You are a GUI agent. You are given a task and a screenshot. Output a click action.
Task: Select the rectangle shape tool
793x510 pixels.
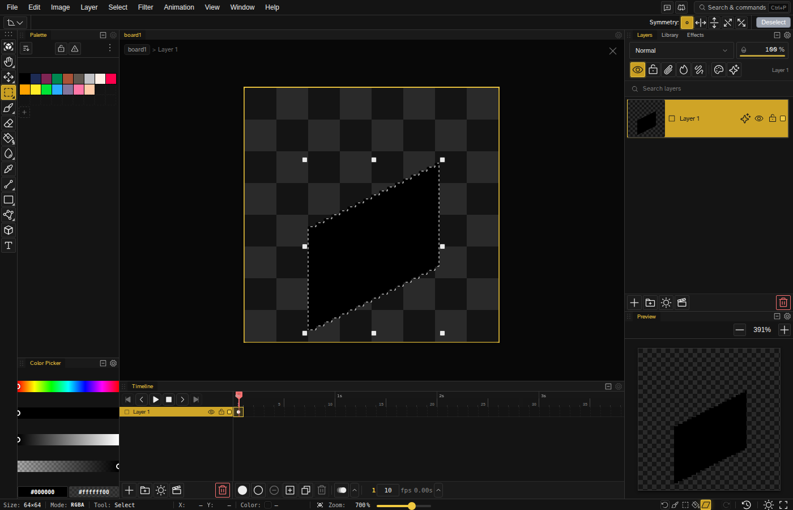click(x=8, y=199)
